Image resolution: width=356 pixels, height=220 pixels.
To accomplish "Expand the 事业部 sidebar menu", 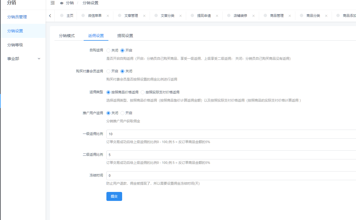I will (x=23, y=59).
